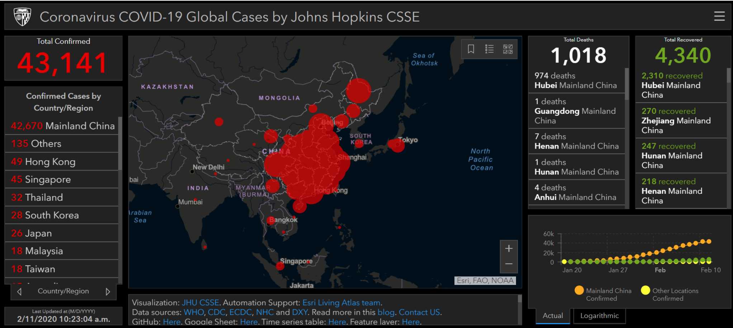Show the map legend list icon
Viewport: 733px width, 328px height.
click(x=489, y=49)
